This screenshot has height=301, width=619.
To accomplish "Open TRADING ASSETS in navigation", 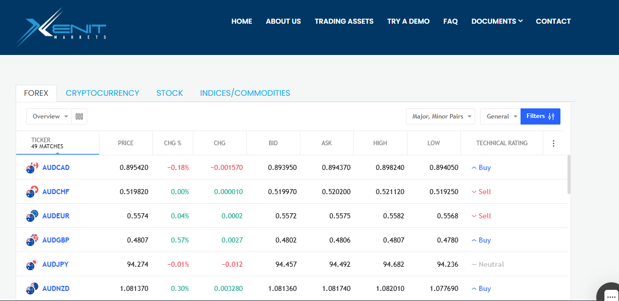I will [344, 21].
